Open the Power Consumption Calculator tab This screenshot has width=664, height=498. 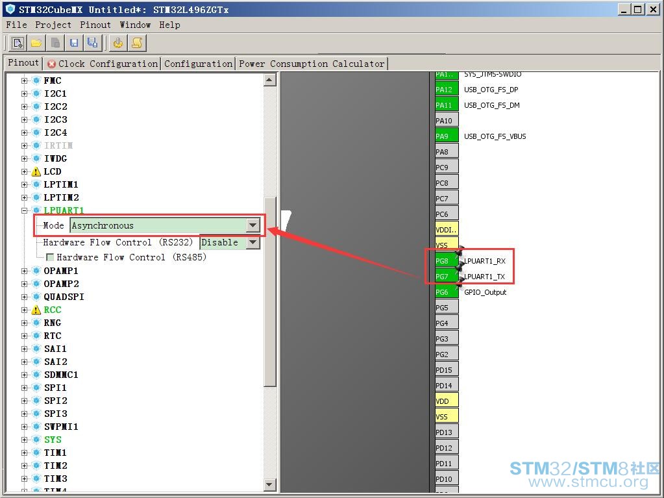(x=312, y=64)
